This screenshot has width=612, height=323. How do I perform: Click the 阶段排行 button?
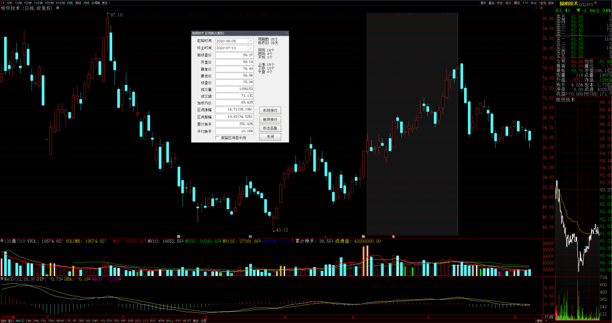pyautogui.click(x=270, y=111)
